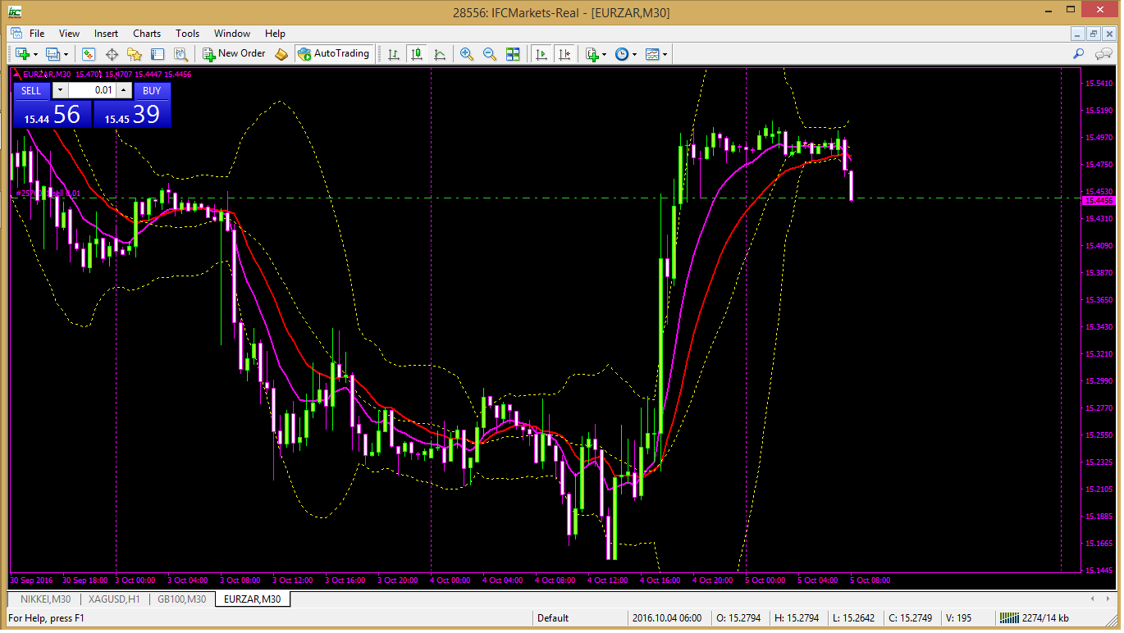Viewport: 1124px width, 633px height.
Task: Select the EURZAR,M30 chart tab
Action: click(x=253, y=599)
